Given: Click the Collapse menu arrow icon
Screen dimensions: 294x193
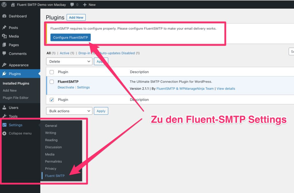Looking at the screenshot, I should point(5,133).
